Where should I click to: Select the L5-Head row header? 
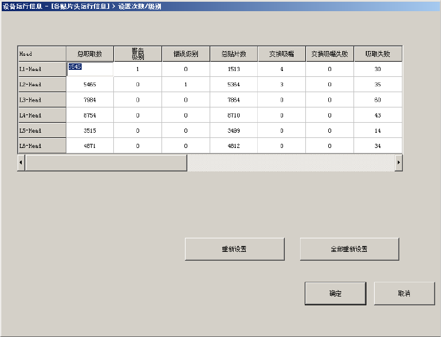[x=42, y=130]
